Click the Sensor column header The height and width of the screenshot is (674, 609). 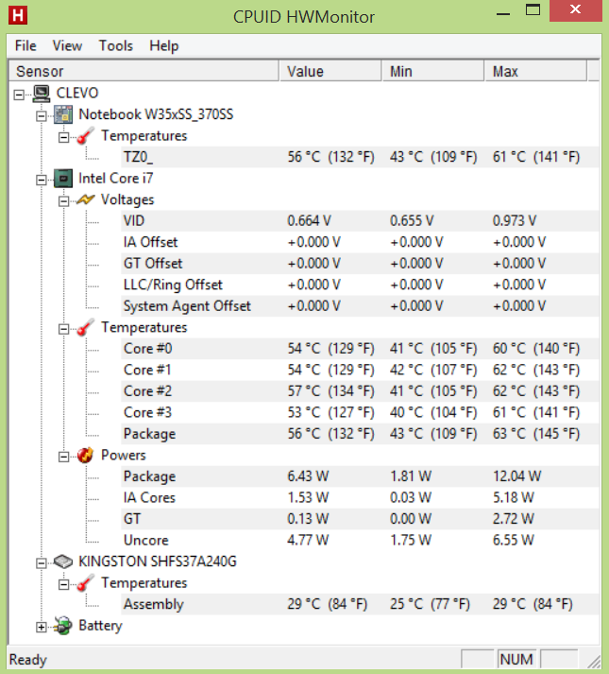[x=144, y=71]
